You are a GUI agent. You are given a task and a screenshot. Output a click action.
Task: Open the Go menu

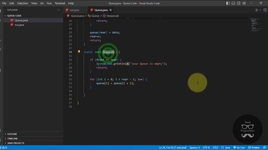click(x=42, y=3)
